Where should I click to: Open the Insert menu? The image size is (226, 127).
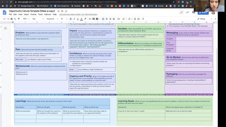coord(26,14)
